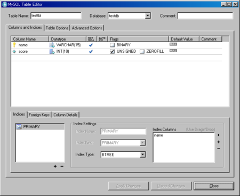Select name in Index Columns list
240x196 pixels.
click(x=158, y=135)
